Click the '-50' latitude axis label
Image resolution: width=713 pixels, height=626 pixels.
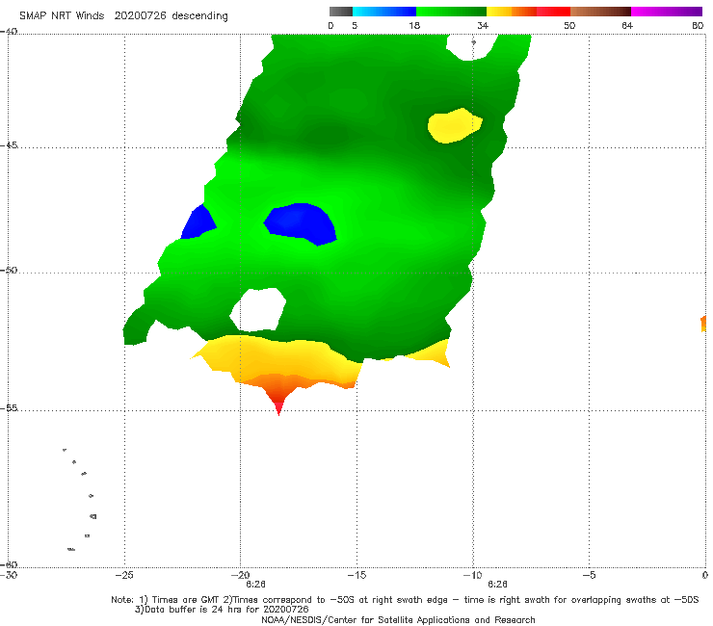click(9, 271)
